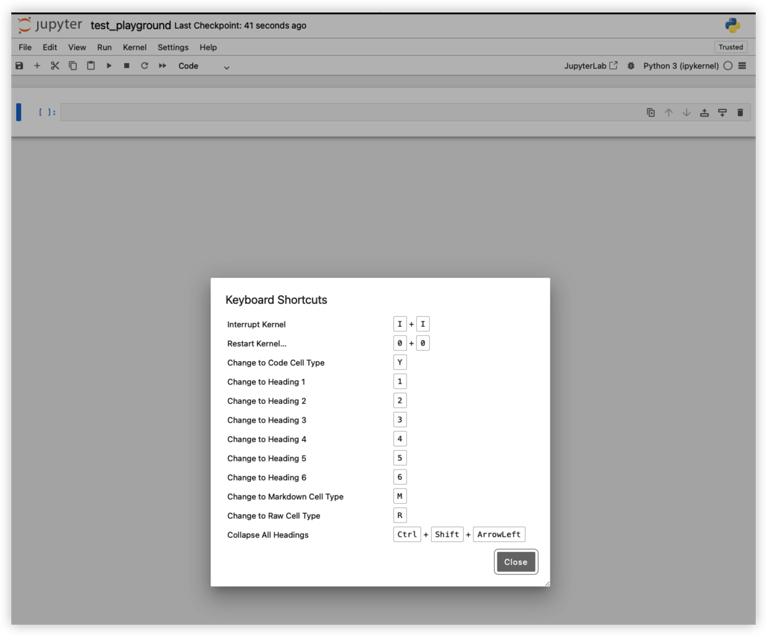Duplicate the cell using cell toolbar icon
Image resolution: width=767 pixels, height=636 pixels.
click(x=650, y=112)
